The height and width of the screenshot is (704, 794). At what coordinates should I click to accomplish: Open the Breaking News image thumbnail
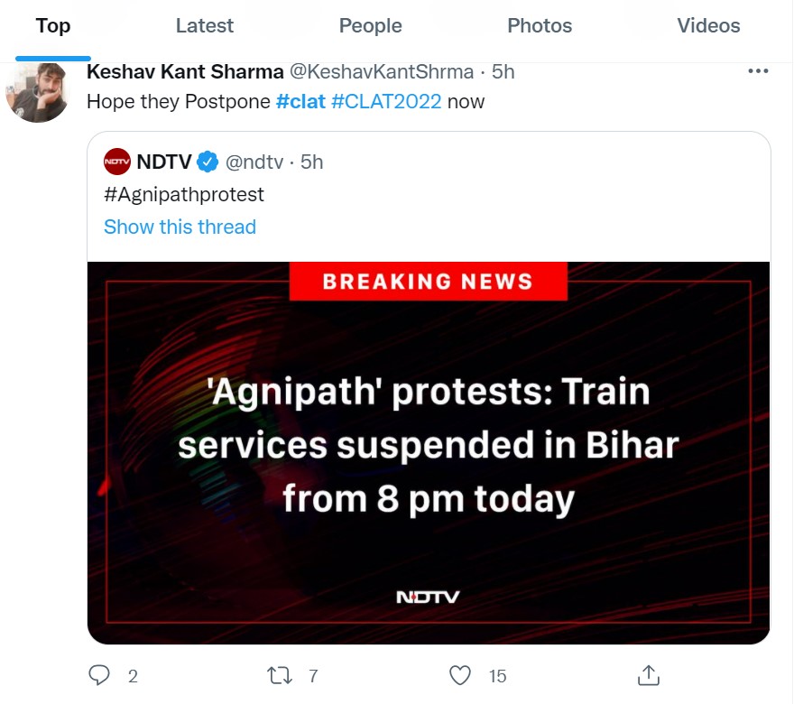pyautogui.click(x=429, y=451)
